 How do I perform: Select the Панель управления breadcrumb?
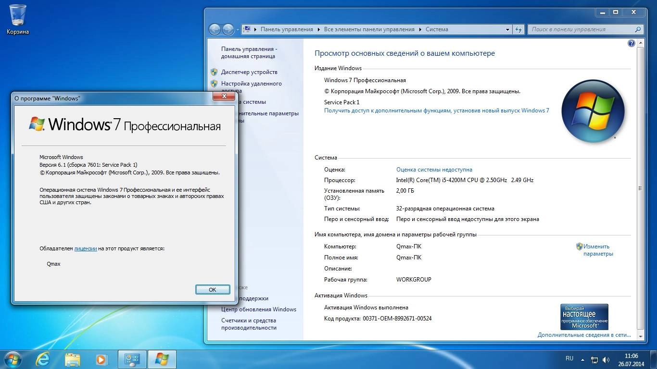tap(287, 29)
